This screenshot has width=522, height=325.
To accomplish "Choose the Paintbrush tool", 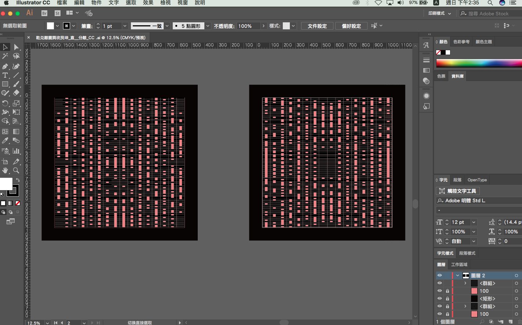I will tap(16, 84).
